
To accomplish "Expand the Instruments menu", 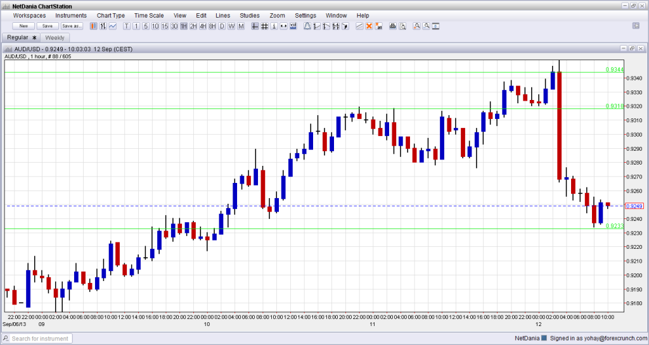I will click(71, 15).
